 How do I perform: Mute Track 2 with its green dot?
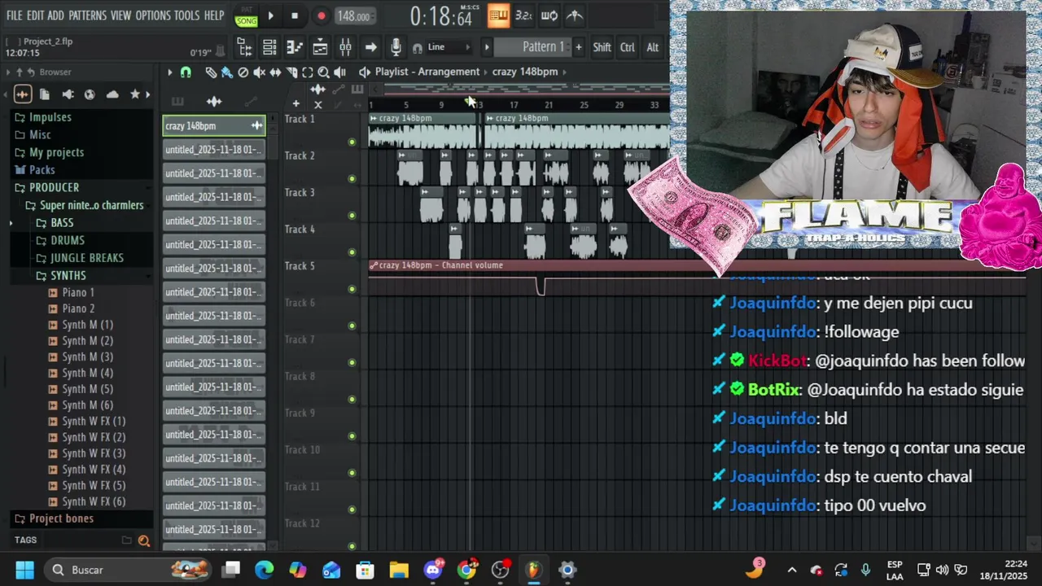(352, 179)
